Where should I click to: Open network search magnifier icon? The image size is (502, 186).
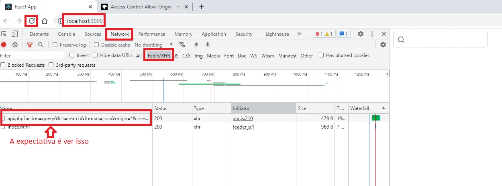41,45
